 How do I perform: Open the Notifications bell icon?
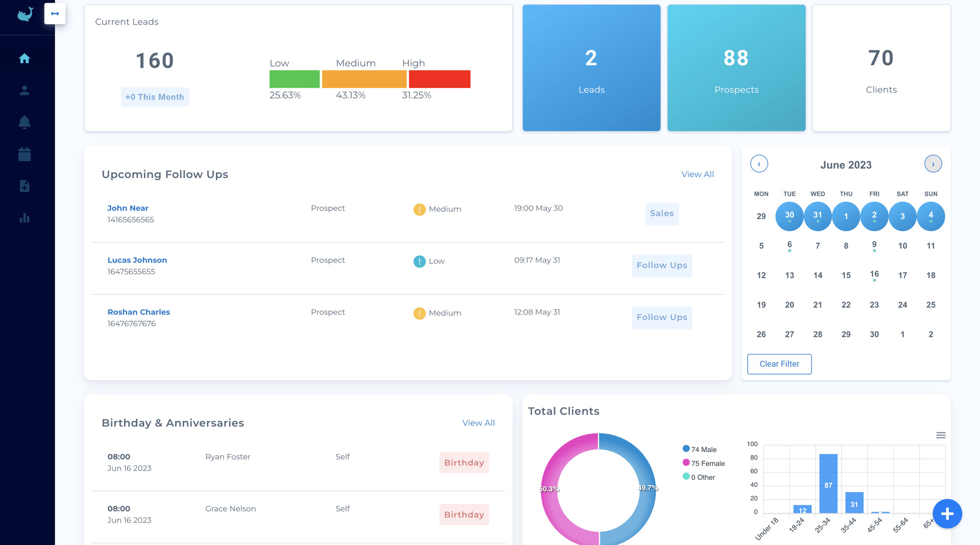pos(24,122)
